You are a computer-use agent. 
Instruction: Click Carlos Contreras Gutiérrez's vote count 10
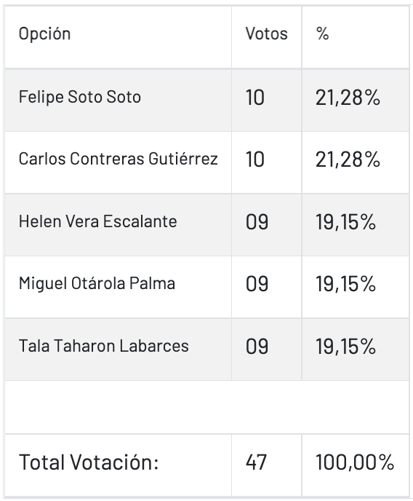pyautogui.click(x=255, y=159)
